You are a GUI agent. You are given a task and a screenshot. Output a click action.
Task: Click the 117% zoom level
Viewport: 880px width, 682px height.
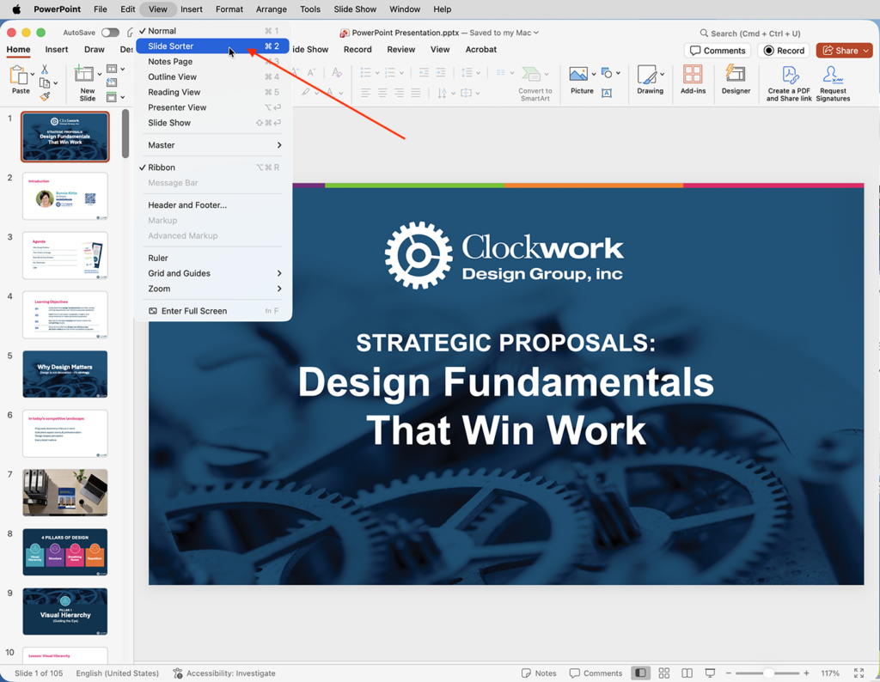(x=830, y=673)
